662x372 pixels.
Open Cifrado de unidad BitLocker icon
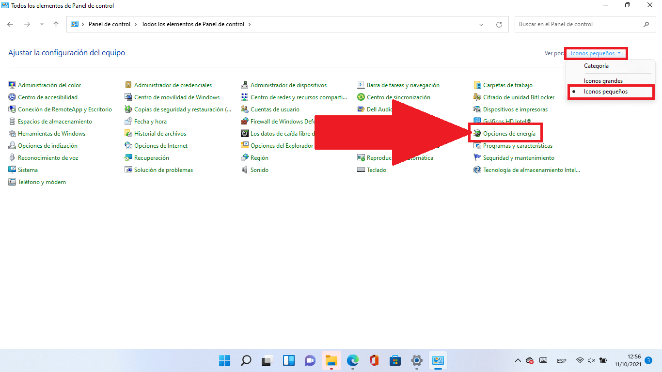477,97
